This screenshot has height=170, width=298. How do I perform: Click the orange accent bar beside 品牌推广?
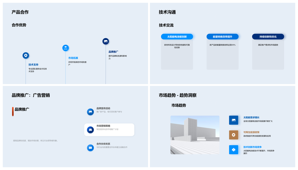pyautogui.click(x=13, y=111)
